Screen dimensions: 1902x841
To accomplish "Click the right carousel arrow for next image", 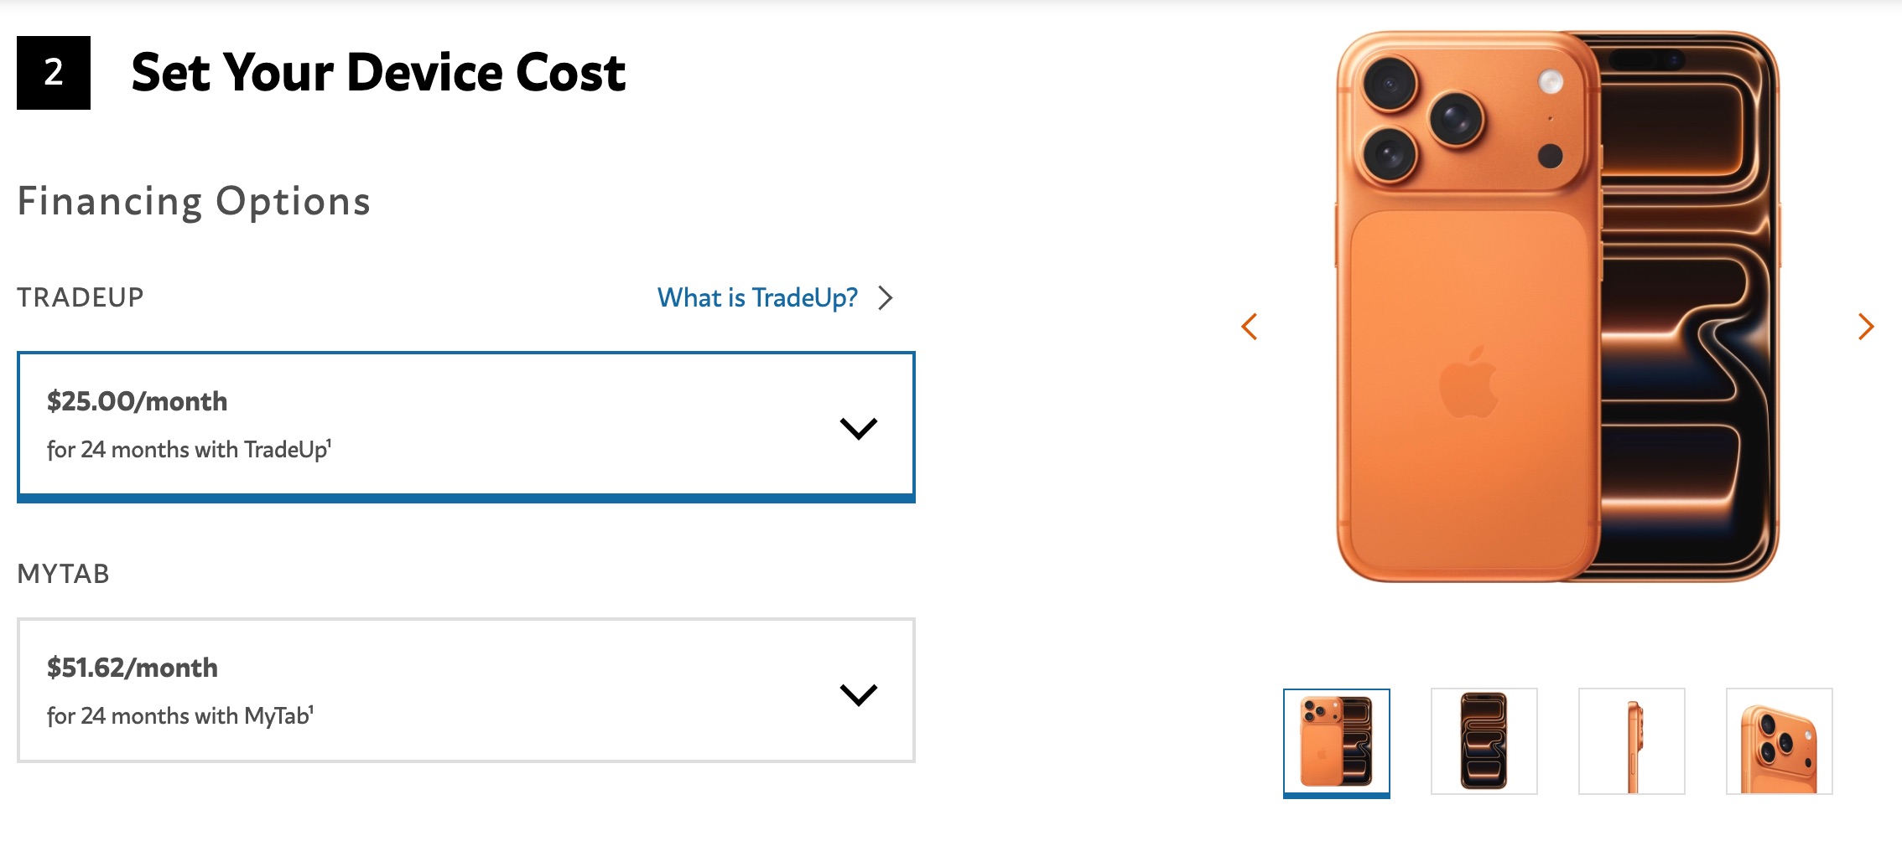I will tap(1865, 327).
